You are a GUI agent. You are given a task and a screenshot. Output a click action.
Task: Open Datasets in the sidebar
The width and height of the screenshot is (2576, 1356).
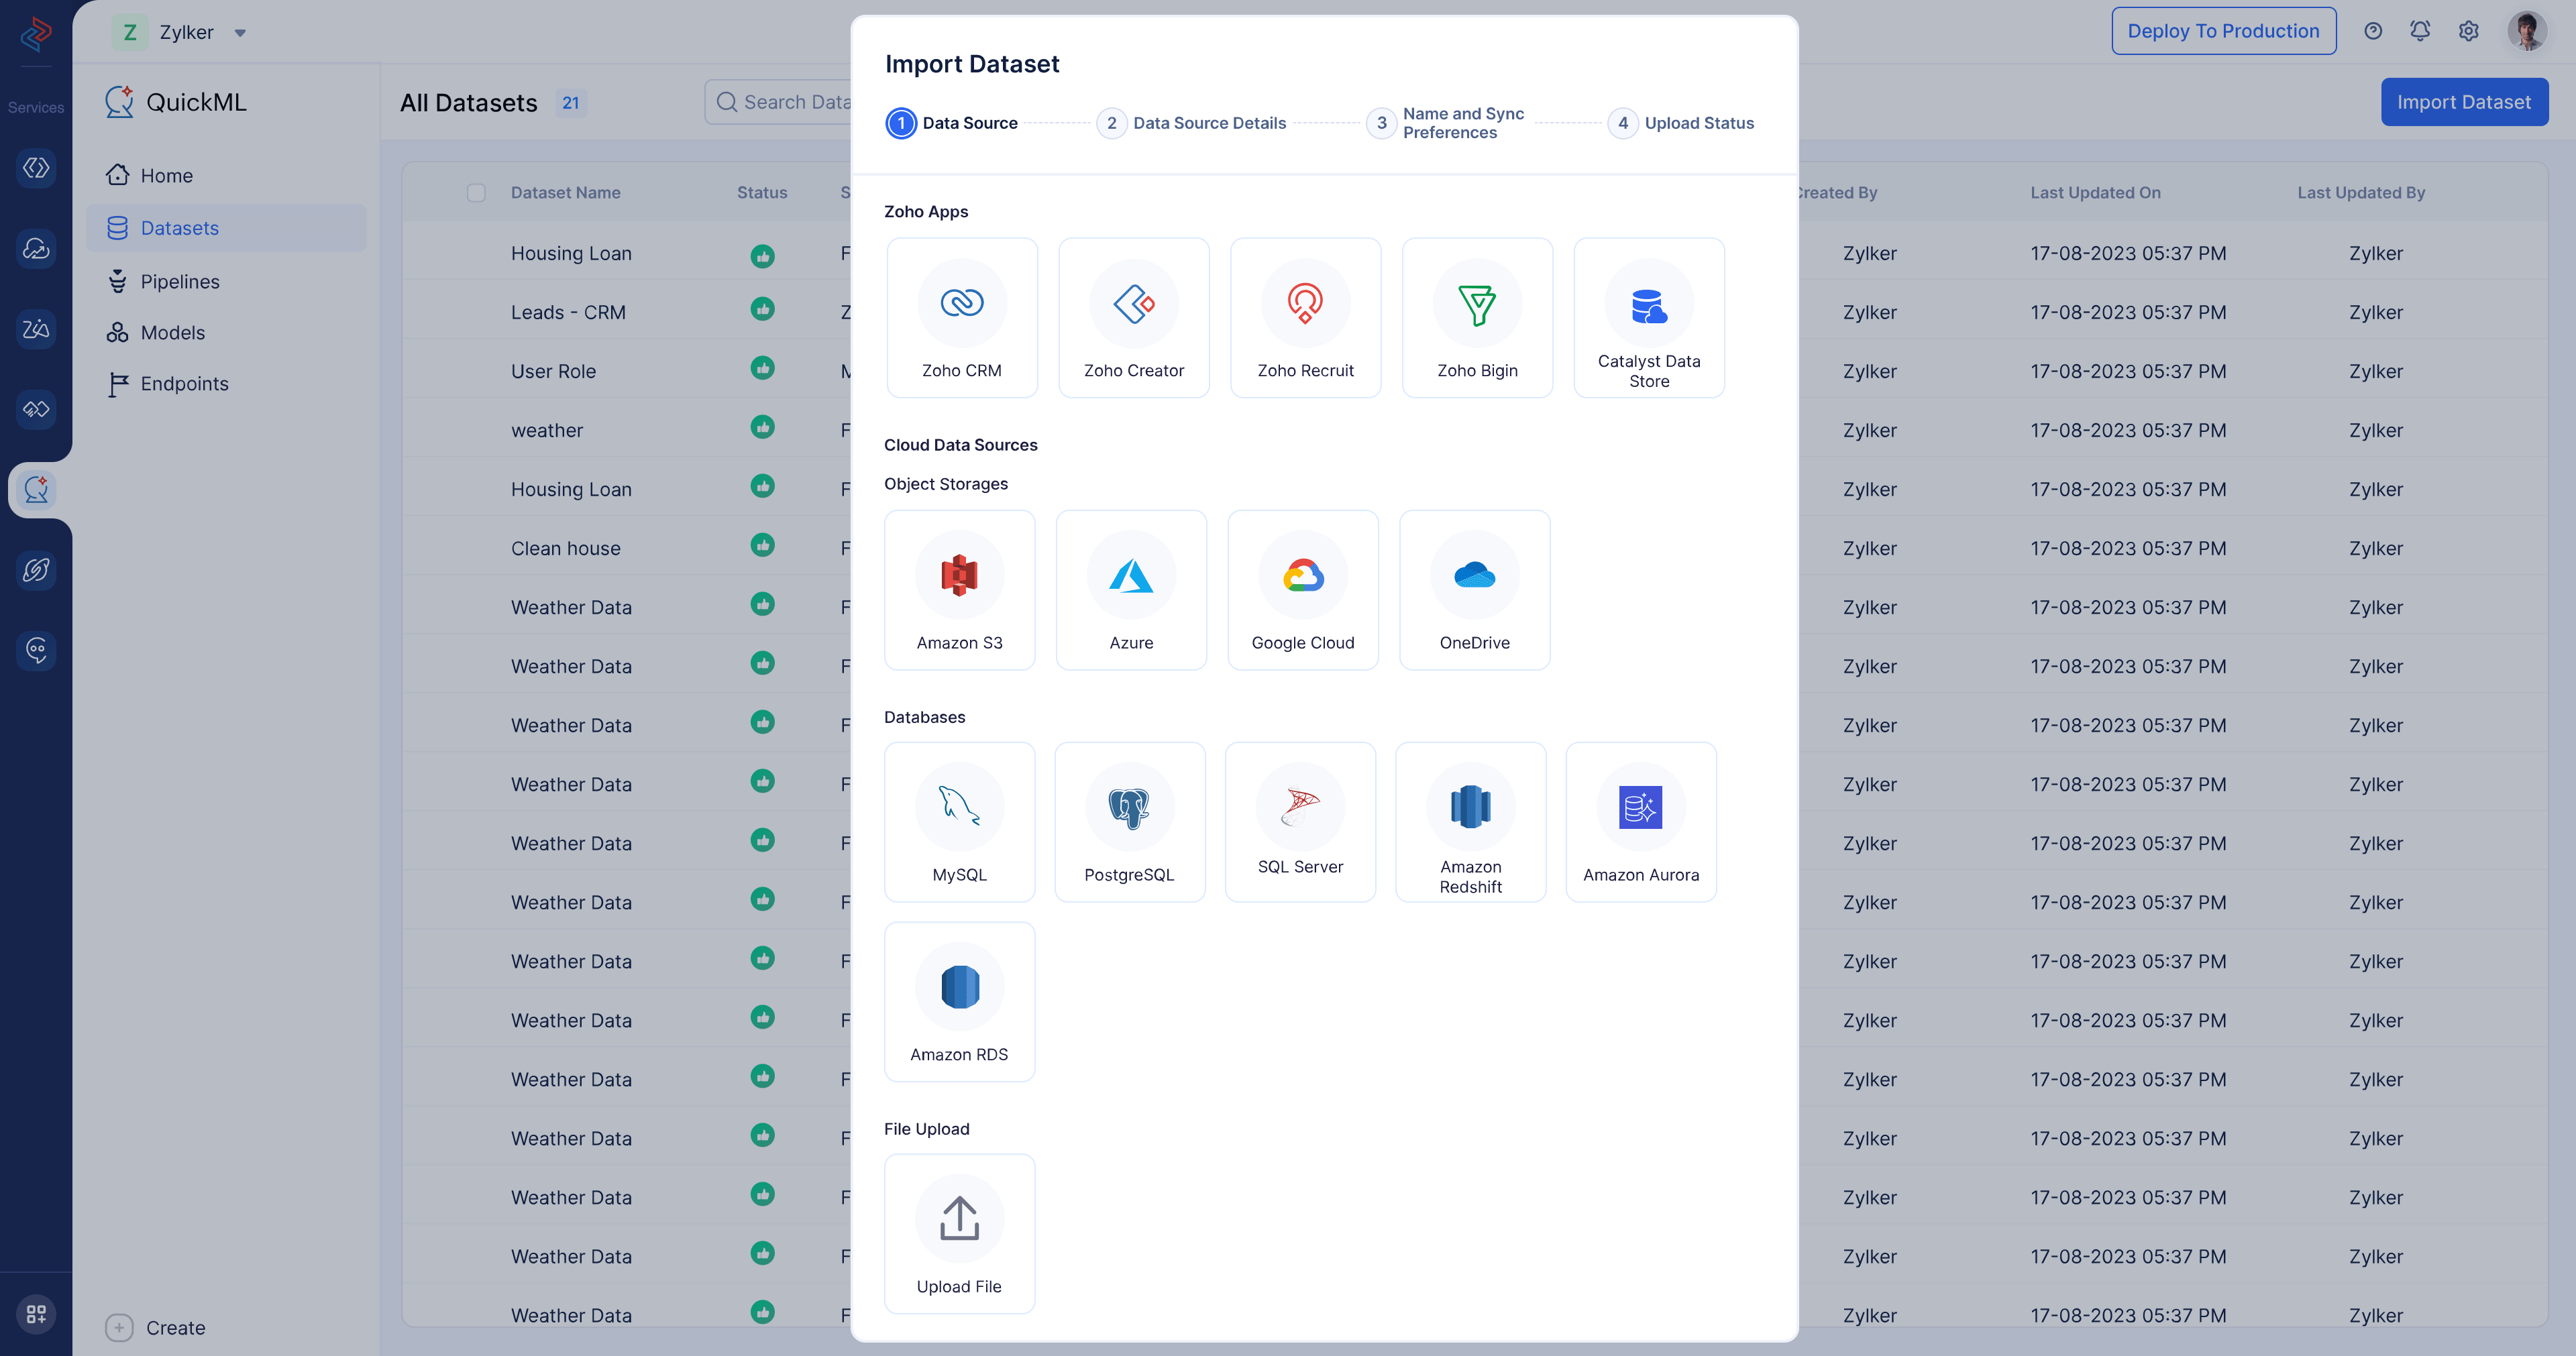click(226, 228)
